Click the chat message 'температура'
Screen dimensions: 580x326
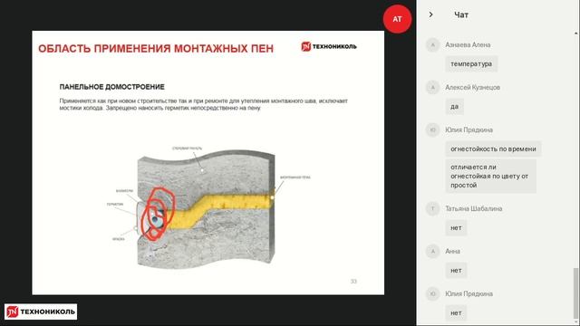pos(471,63)
